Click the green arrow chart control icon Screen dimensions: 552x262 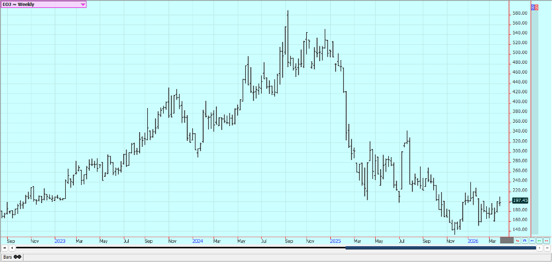[539, 240]
